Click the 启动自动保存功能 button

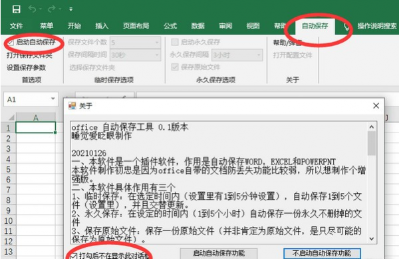219,254
